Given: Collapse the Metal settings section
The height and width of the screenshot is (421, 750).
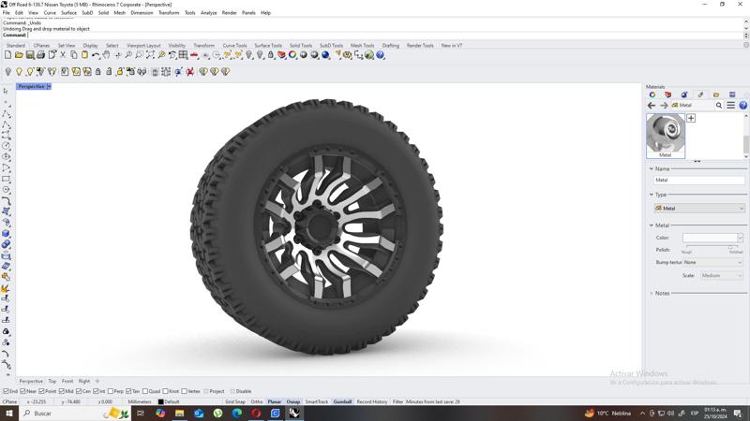Looking at the screenshot, I should [651, 225].
